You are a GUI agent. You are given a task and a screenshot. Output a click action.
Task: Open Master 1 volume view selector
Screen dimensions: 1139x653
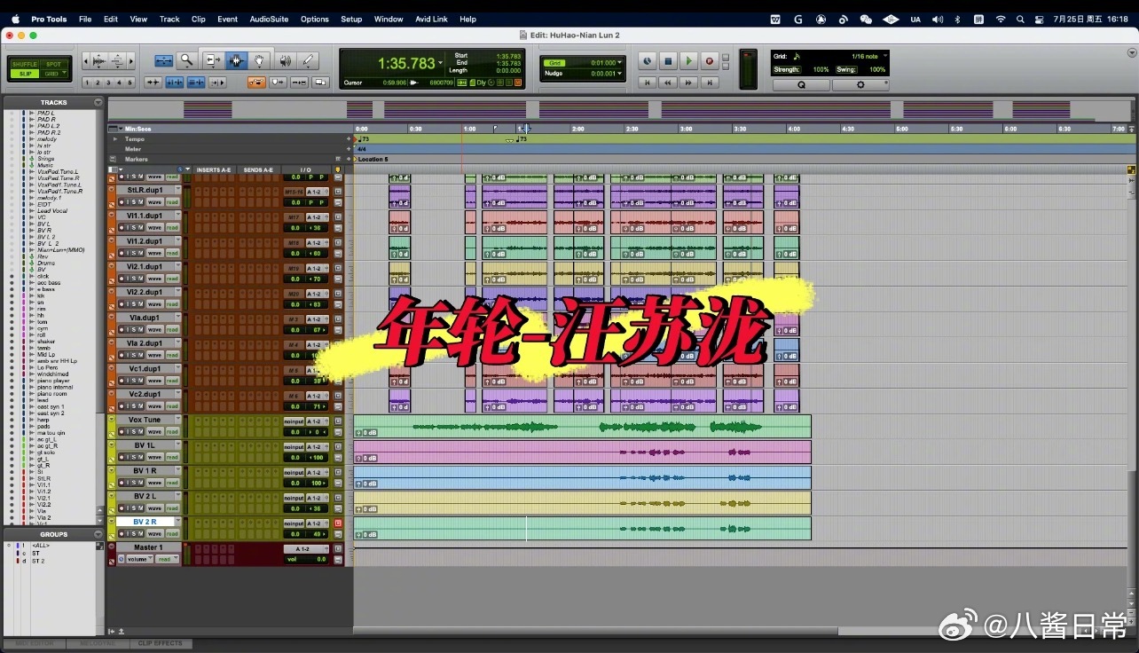click(140, 559)
